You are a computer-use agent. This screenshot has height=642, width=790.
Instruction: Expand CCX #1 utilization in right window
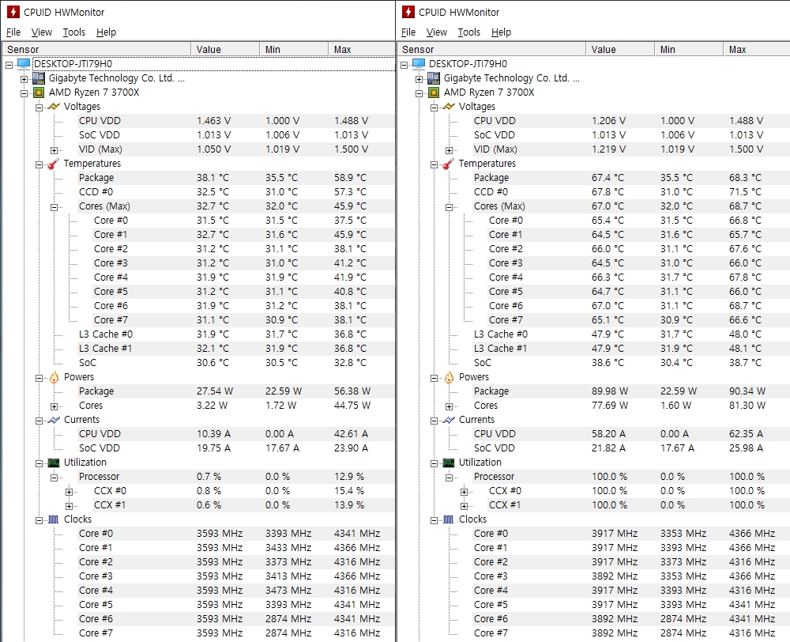(465, 506)
